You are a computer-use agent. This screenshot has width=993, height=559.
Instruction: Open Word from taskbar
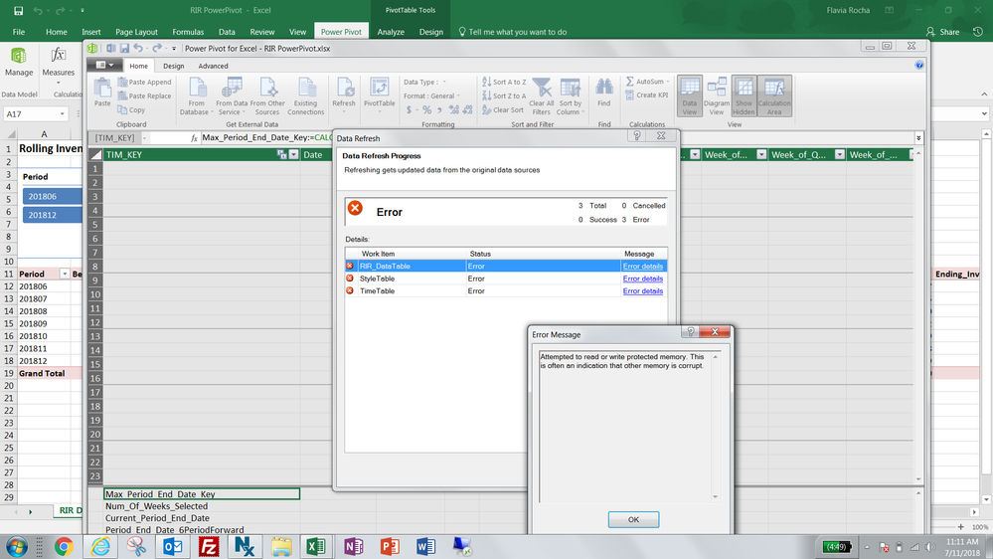coord(425,546)
